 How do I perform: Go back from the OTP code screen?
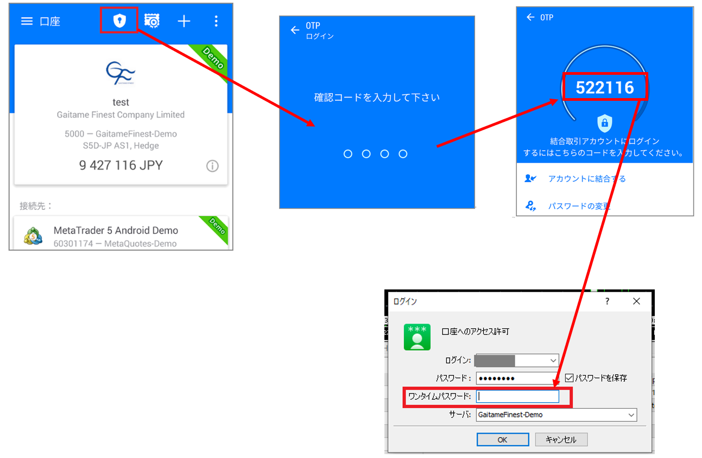coord(530,17)
